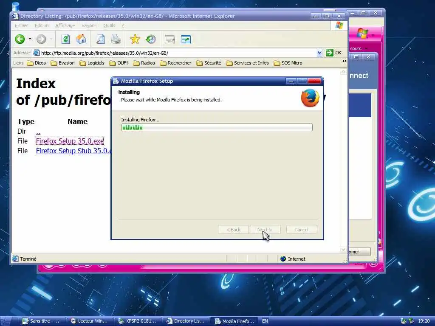
Task: Open the SOS Micro links folder
Action: (288, 63)
